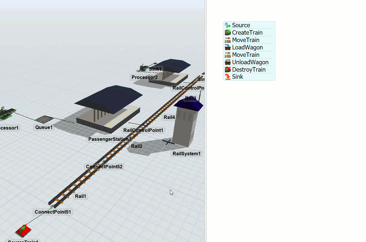The height and width of the screenshot is (242, 366).
Task: Click the Source activity icon in process flow
Action: [227, 25]
